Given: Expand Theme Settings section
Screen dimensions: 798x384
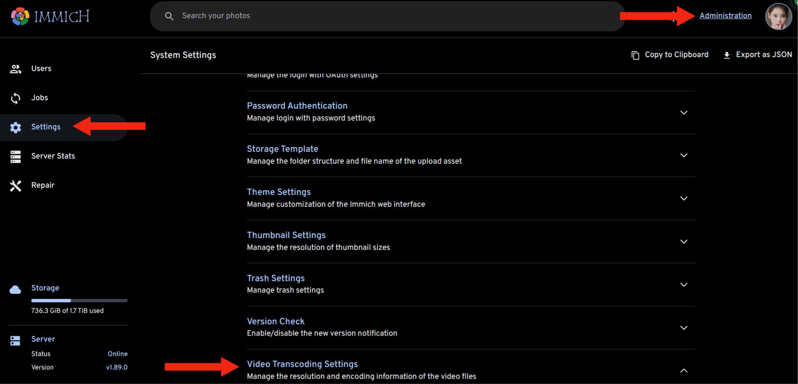Looking at the screenshot, I should 683,198.
